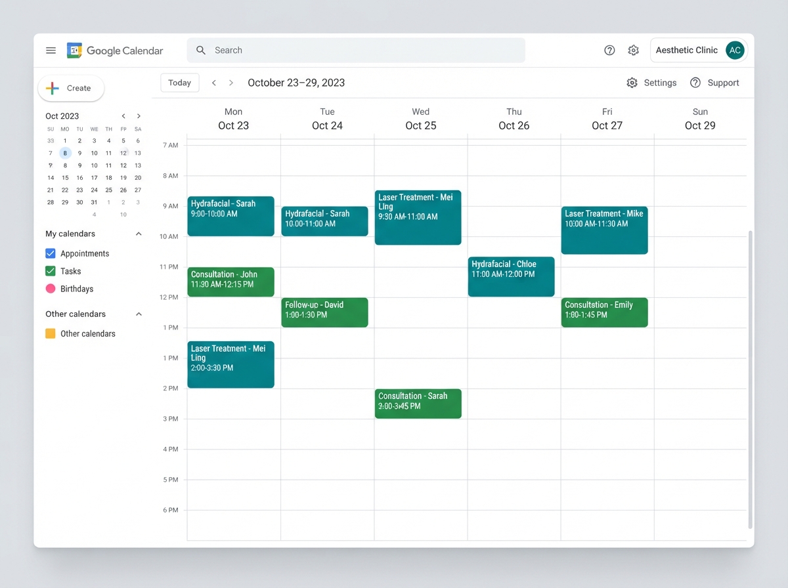Open the Aesthetic Clinic account button
This screenshot has height=588, width=788.
point(699,50)
